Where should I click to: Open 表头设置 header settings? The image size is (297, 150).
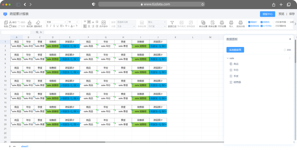[x=203, y=23]
